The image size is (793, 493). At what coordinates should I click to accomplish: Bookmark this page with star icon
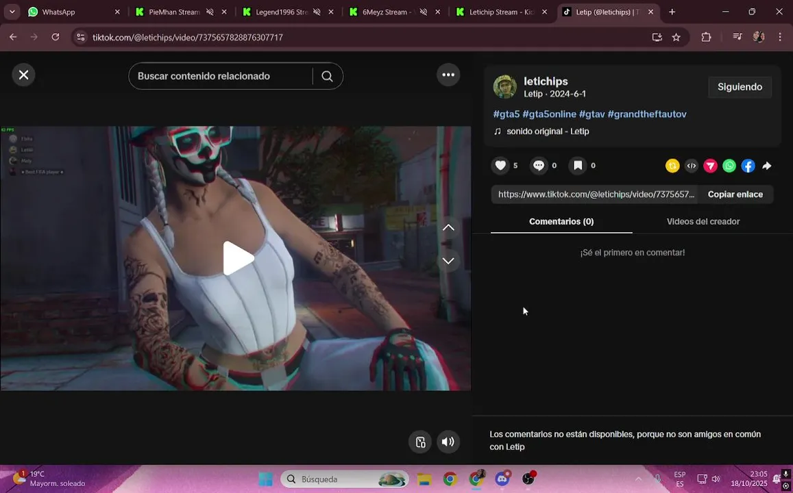pyautogui.click(x=676, y=38)
